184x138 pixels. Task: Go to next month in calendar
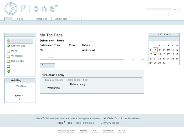pyautogui.click(x=170, y=34)
